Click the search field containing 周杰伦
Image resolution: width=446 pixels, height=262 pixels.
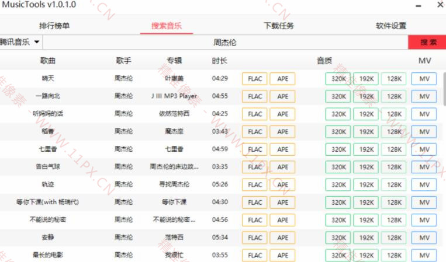pyautogui.click(x=225, y=42)
